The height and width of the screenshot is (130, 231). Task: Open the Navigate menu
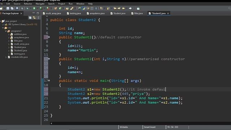(x=40, y=4)
